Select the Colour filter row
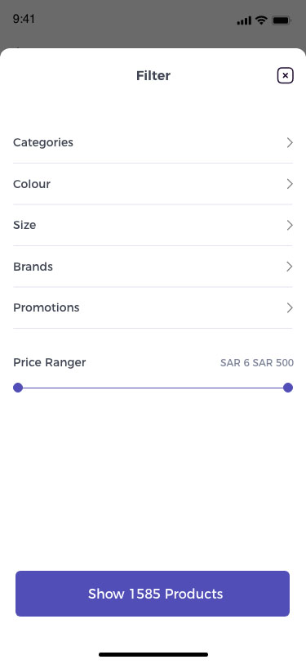This screenshot has width=306, height=664. click(x=153, y=184)
